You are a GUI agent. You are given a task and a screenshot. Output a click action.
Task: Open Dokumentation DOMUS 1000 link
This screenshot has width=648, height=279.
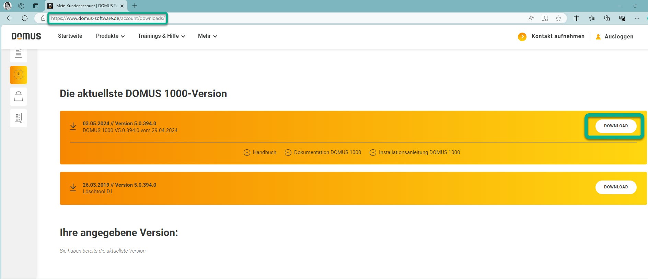click(327, 152)
